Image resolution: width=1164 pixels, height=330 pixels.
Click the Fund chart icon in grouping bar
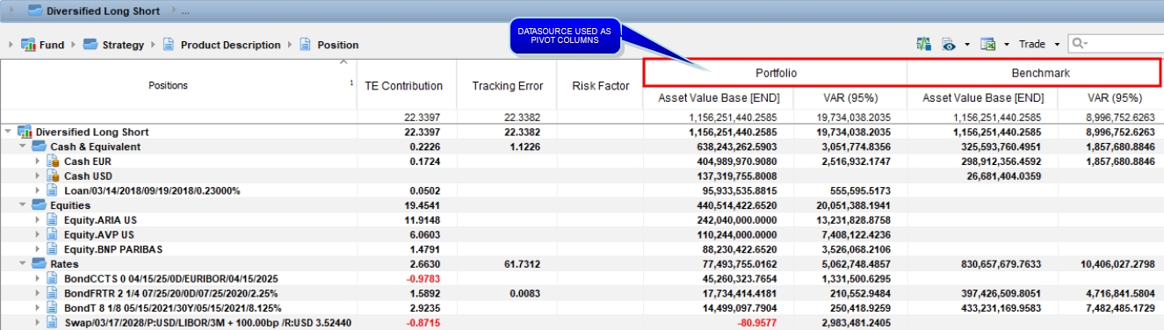[28, 44]
